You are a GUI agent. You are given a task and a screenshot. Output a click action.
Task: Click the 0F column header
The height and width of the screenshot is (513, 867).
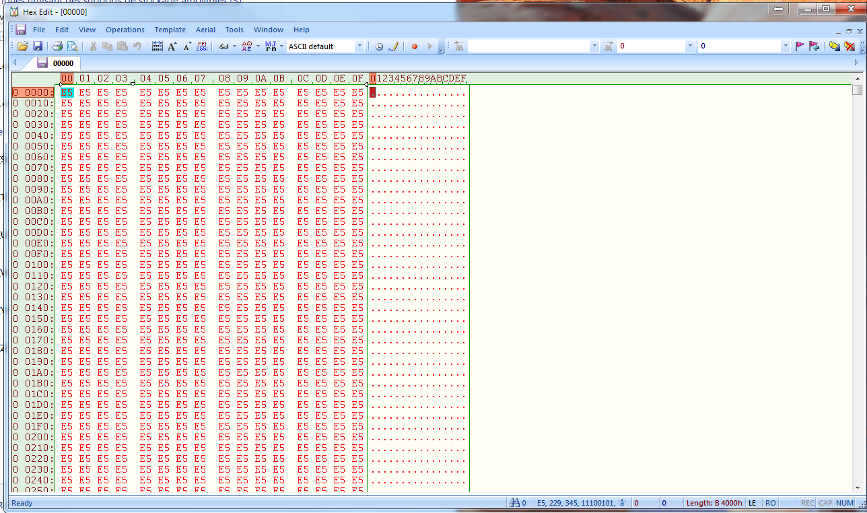tap(357, 79)
